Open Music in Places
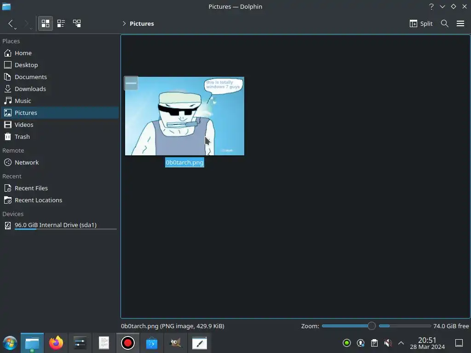The image size is (471, 353). [59, 101]
